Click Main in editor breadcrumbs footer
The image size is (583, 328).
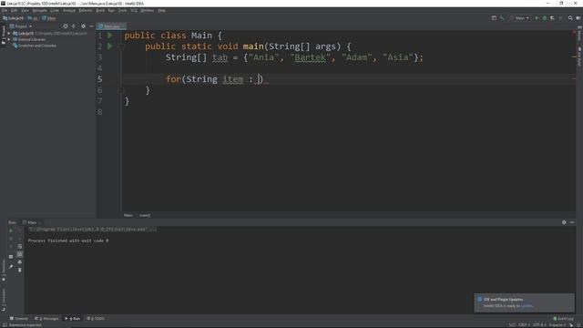128,215
